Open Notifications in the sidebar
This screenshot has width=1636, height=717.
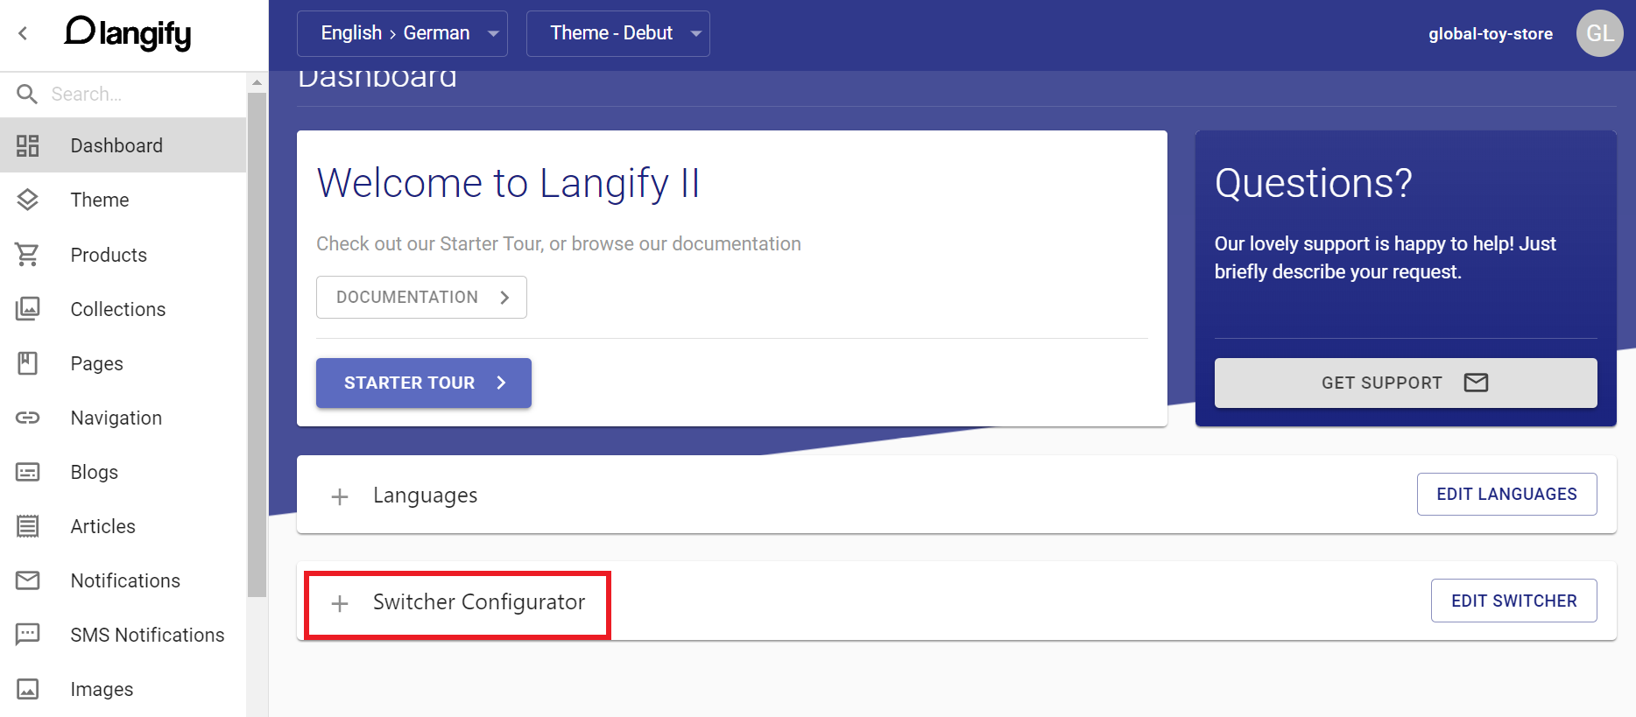(123, 580)
